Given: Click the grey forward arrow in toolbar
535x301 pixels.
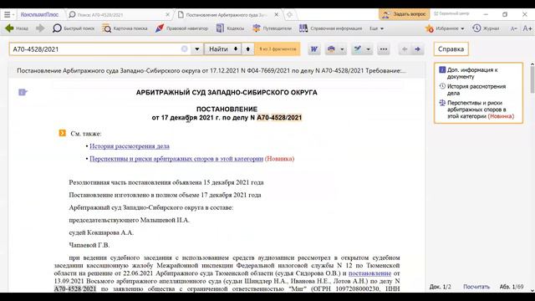Looking at the screenshot, I should [40, 28].
